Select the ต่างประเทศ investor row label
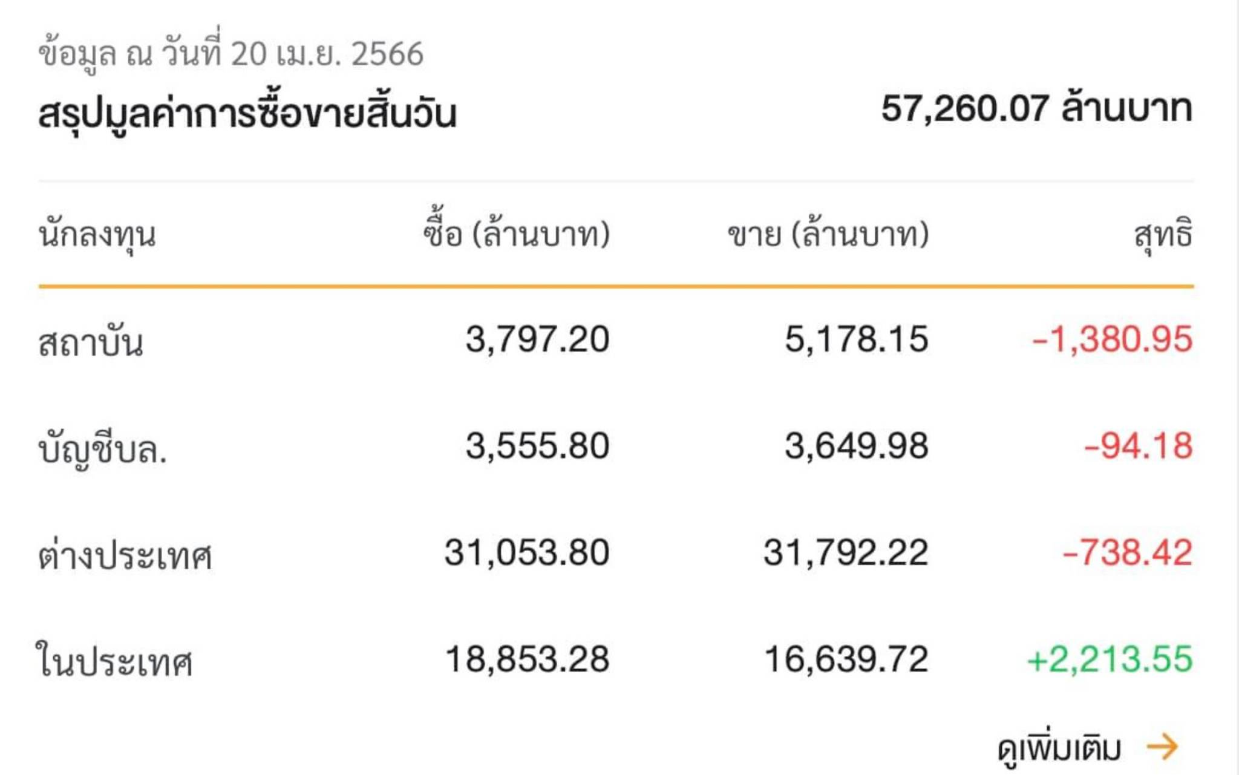This screenshot has height=775, width=1239. tap(125, 554)
